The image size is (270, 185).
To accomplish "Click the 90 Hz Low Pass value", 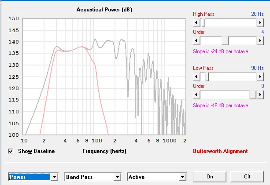I will pos(257,68).
